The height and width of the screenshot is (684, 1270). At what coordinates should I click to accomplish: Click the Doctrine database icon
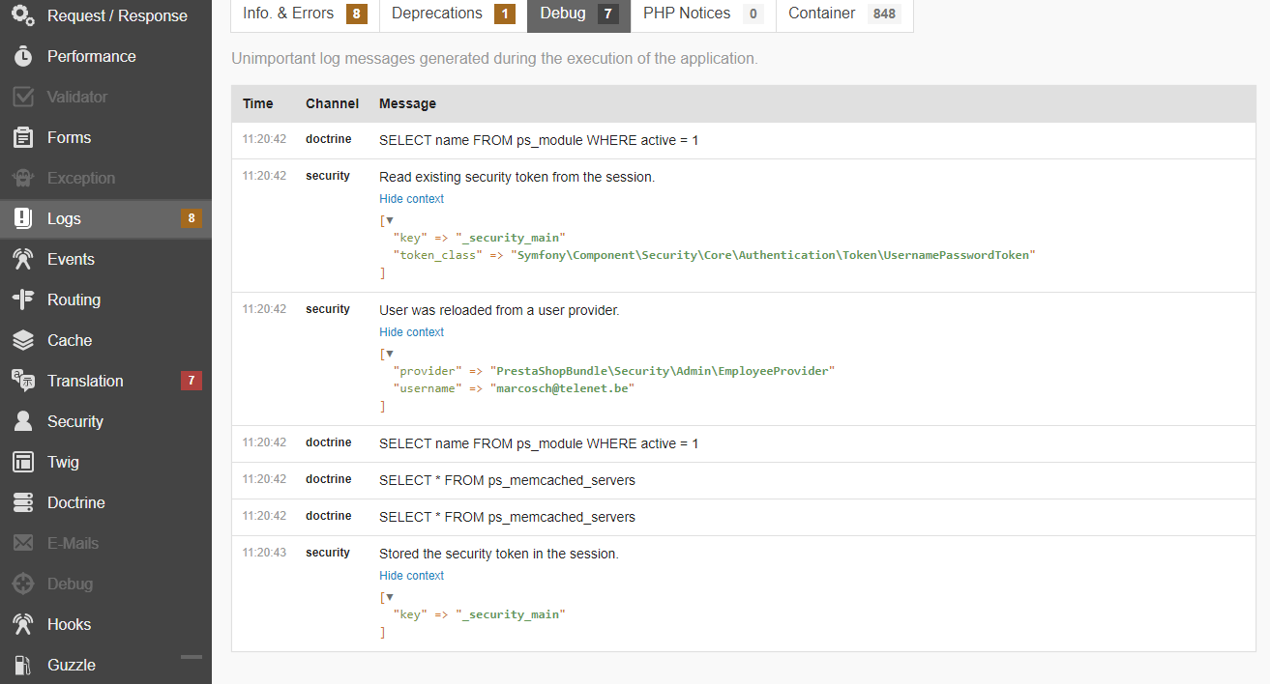coord(23,503)
